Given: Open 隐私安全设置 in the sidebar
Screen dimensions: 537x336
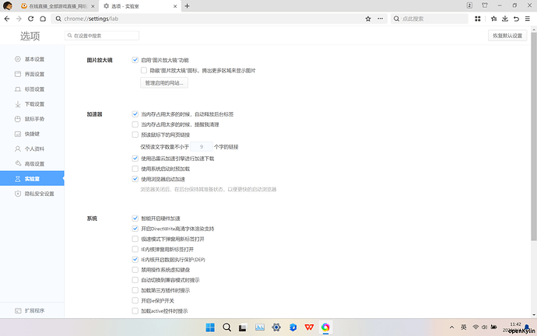Looking at the screenshot, I should (x=32, y=194).
